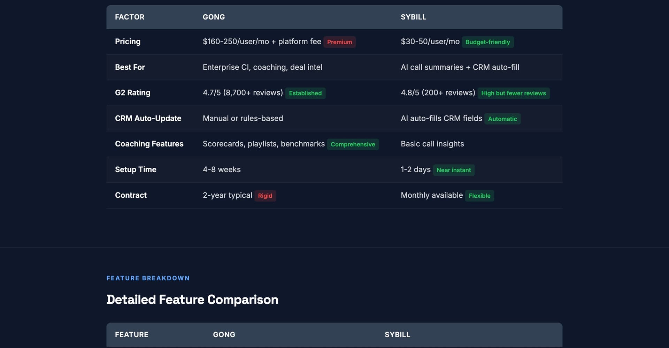Click the G2 Rating row label

(132, 93)
